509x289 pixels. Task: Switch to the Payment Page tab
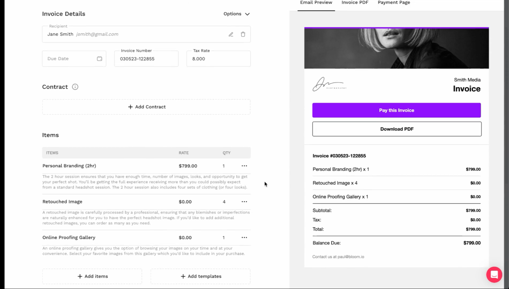click(394, 3)
